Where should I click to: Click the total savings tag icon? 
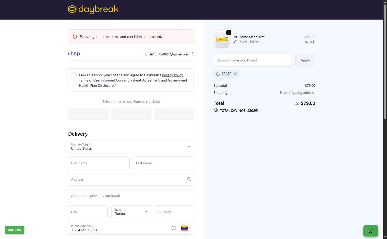(216, 110)
